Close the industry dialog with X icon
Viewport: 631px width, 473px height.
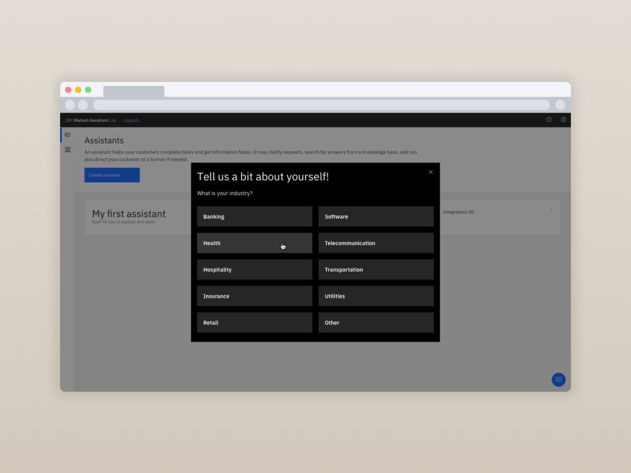431,172
